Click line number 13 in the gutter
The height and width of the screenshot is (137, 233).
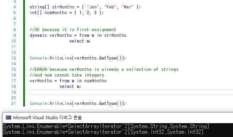[13, 58]
